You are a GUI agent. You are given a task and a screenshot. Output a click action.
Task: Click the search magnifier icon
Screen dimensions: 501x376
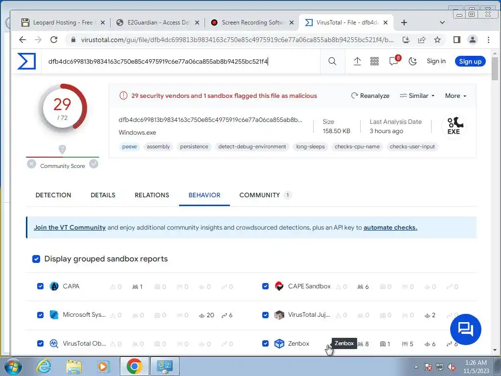click(332, 61)
